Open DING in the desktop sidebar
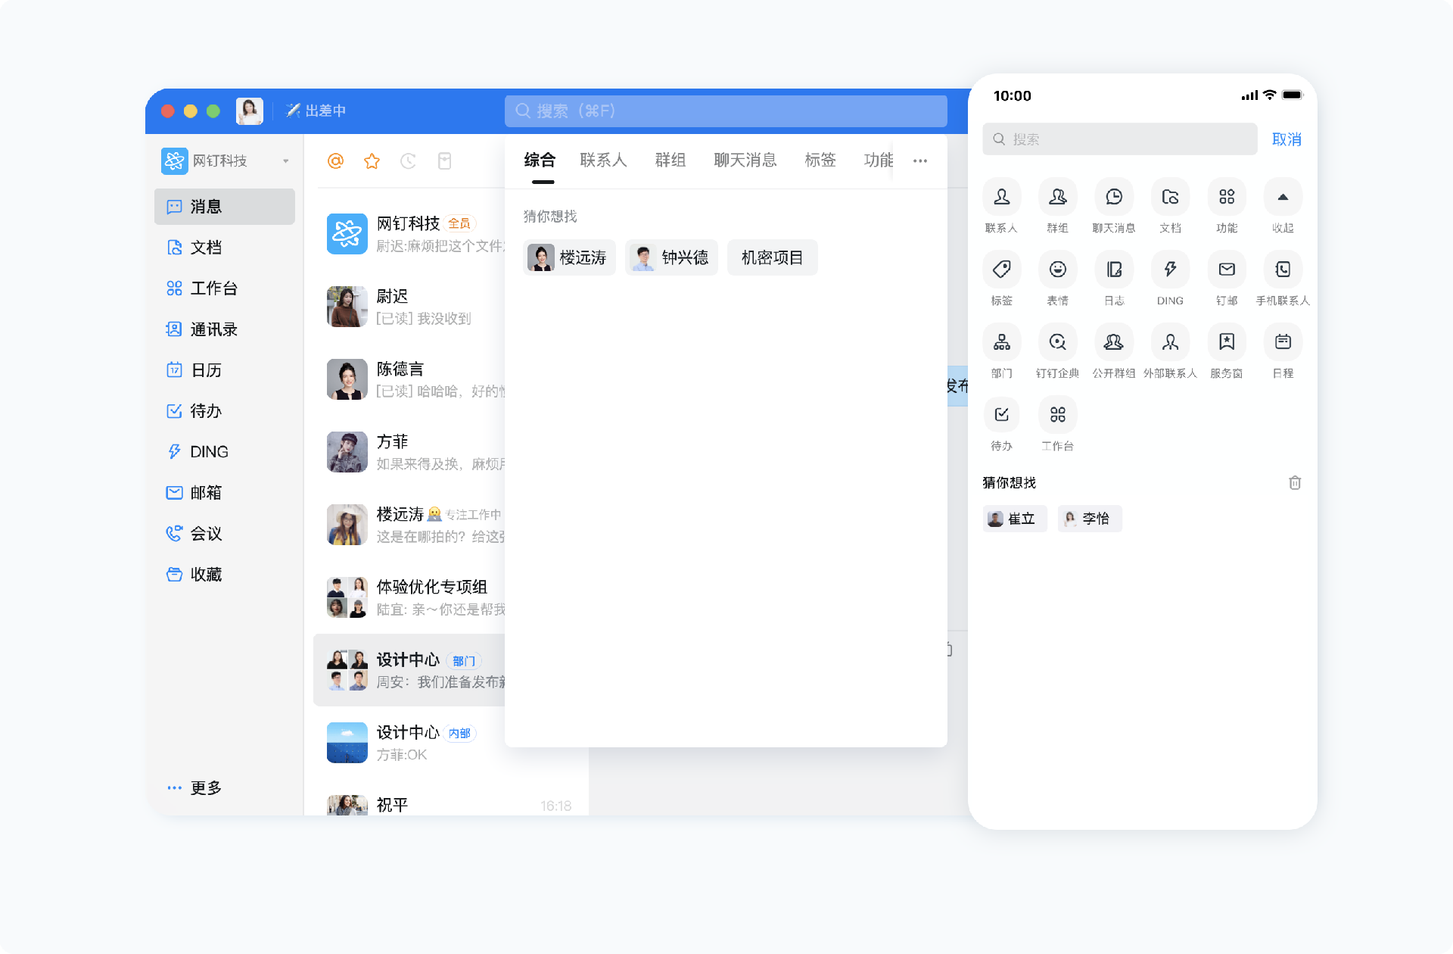 (224, 451)
